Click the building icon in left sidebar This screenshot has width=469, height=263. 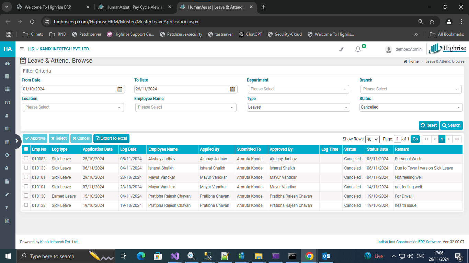point(7,76)
